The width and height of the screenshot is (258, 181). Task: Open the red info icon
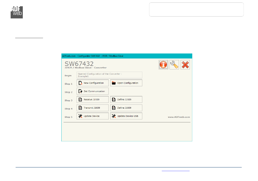(163, 65)
